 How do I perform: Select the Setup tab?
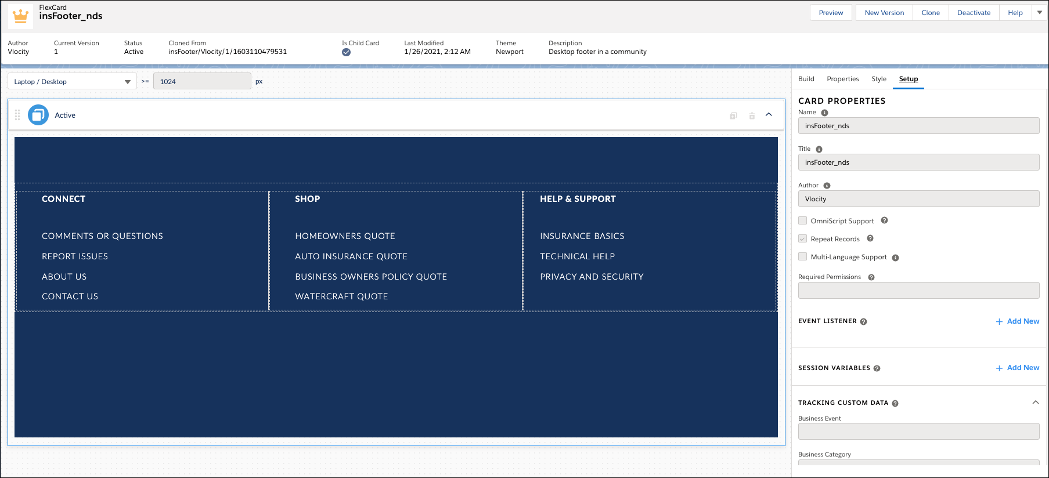click(909, 79)
